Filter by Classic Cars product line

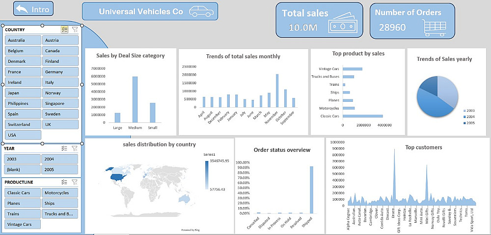pos(22,193)
